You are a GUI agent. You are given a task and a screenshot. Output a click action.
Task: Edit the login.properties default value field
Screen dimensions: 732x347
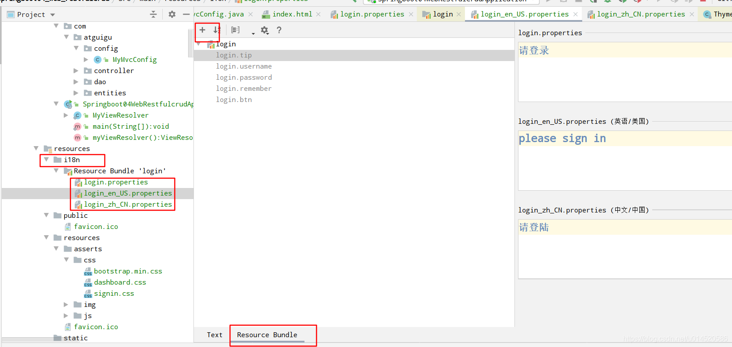click(x=625, y=72)
